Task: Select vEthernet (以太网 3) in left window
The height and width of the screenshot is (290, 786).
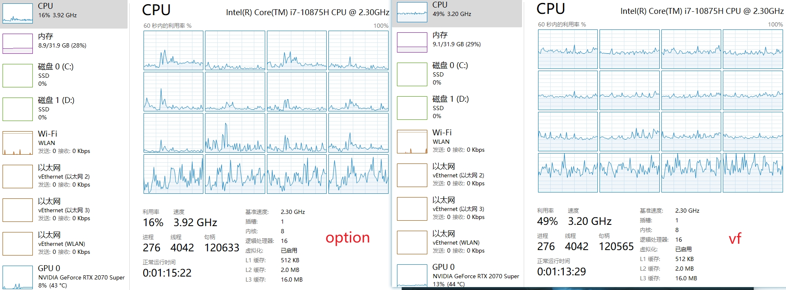Action: tap(64, 210)
